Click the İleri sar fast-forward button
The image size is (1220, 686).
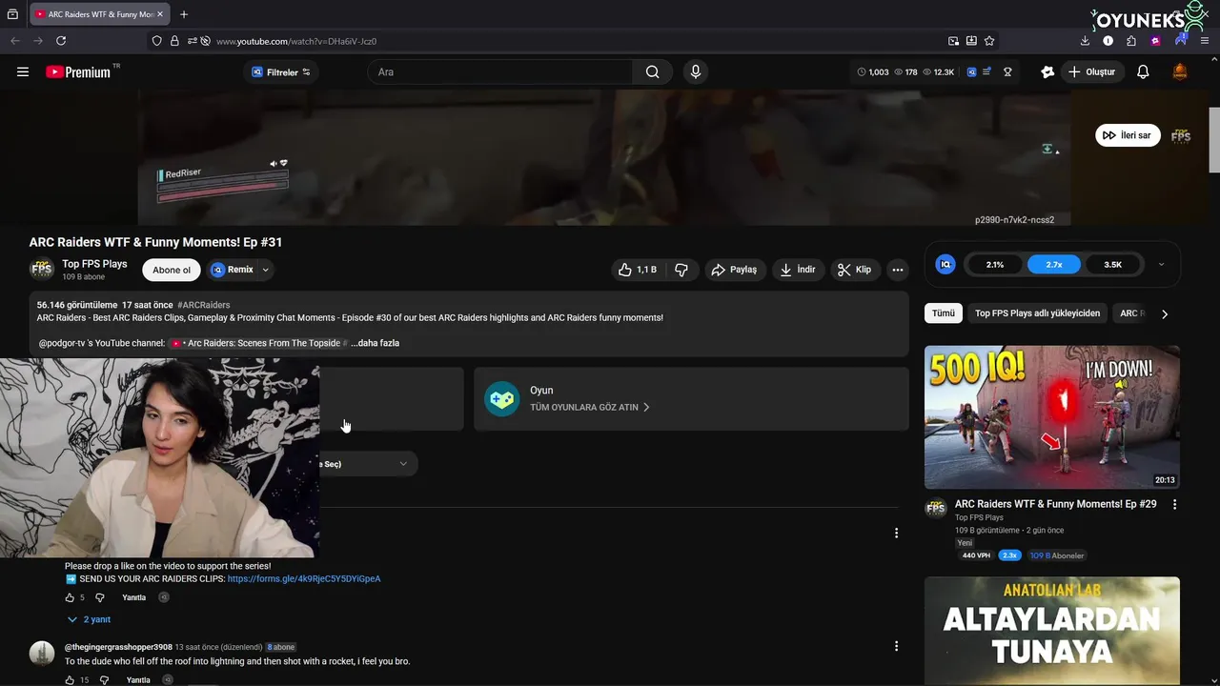tap(1128, 135)
